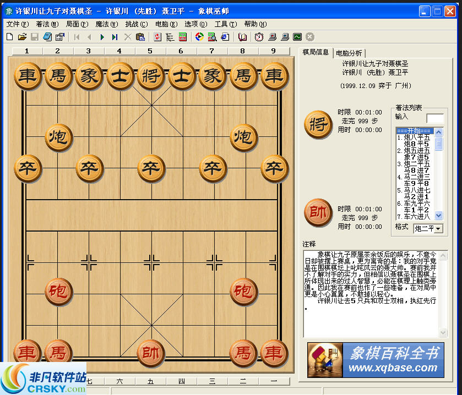Click the green monitor analysis icon
Viewport: 462px width, 395px height.
(x=297, y=37)
